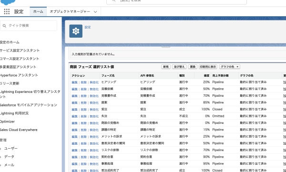Select the 85% probability cell
Image resolution: width=286 pixels, height=172 pixels.
coord(206,102)
